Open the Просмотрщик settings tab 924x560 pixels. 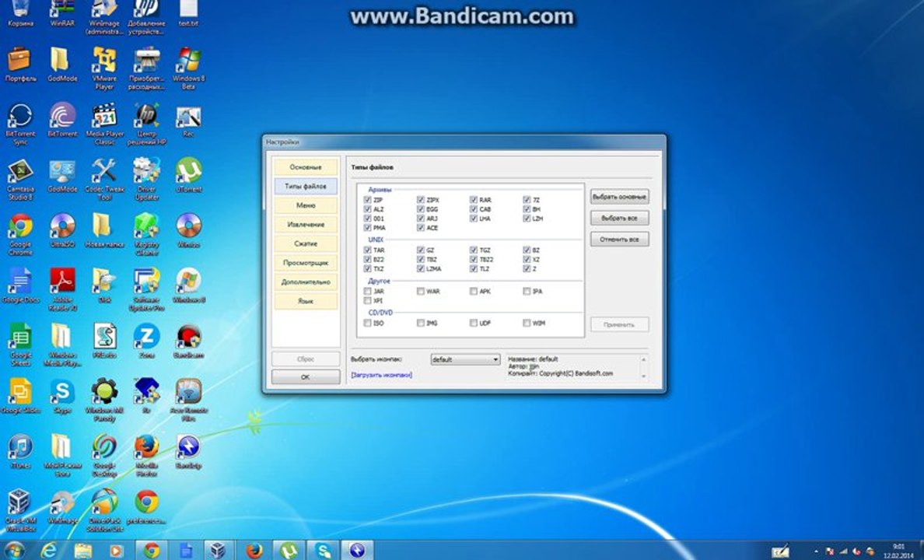305,263
